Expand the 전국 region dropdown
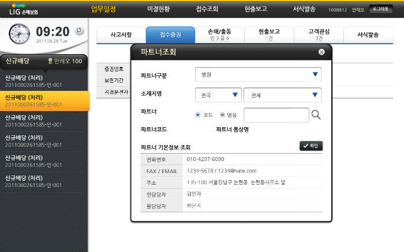The height and width of the screenshot is (252, 404). pyautogui.click(x=218, y=95)
